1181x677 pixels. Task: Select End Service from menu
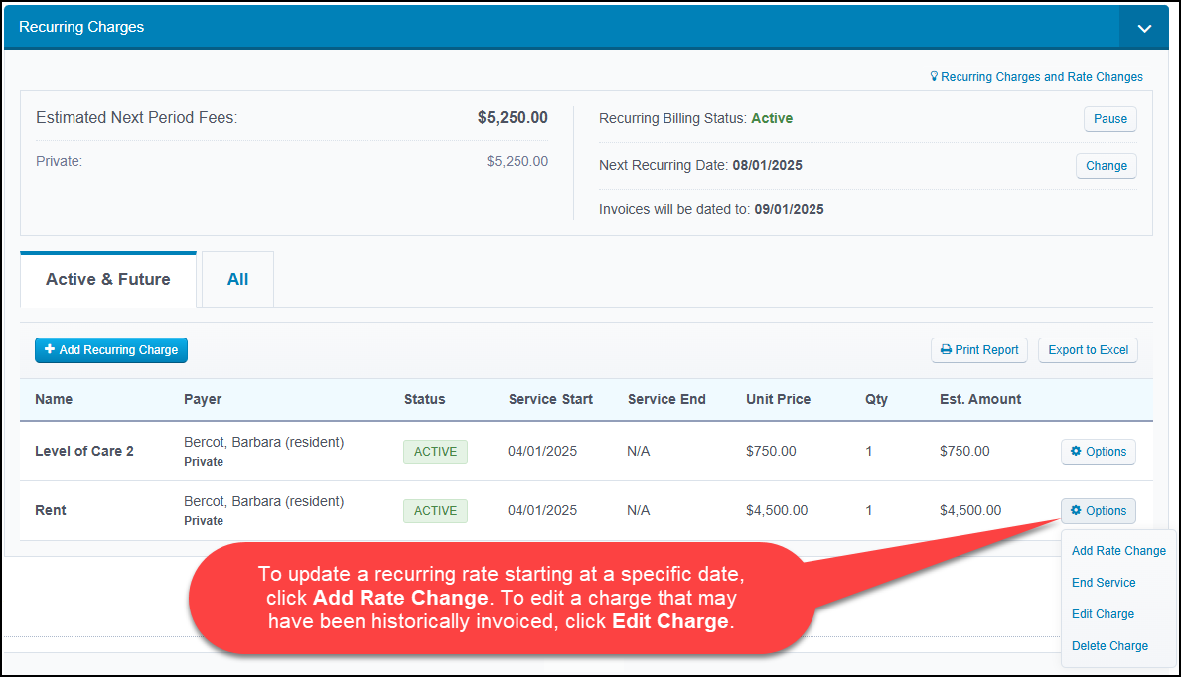coord(1104,582)
